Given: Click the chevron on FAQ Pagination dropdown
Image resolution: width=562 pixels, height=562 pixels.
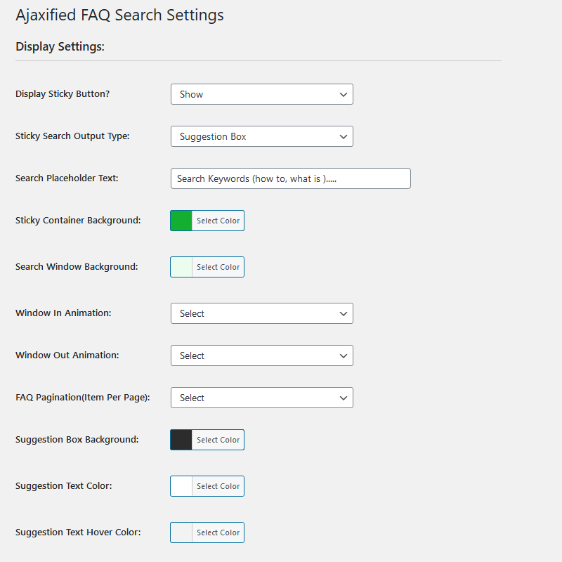Looking at the screenshot, I should [x=344, y=398].
